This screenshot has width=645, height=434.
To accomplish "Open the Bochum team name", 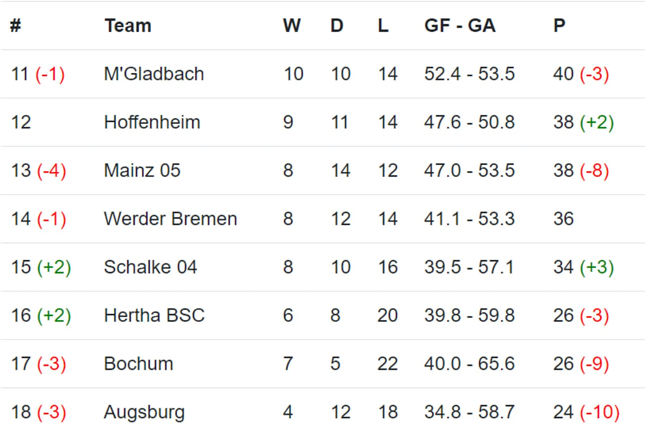I will tap(138, 364).
